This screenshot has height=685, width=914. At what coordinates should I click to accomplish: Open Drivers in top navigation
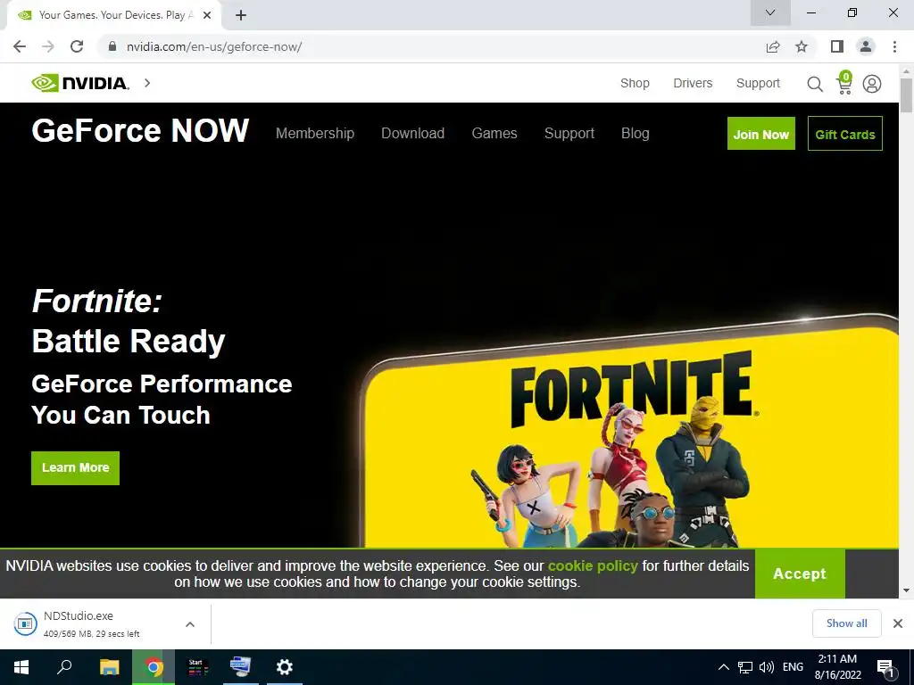[693, 83]
